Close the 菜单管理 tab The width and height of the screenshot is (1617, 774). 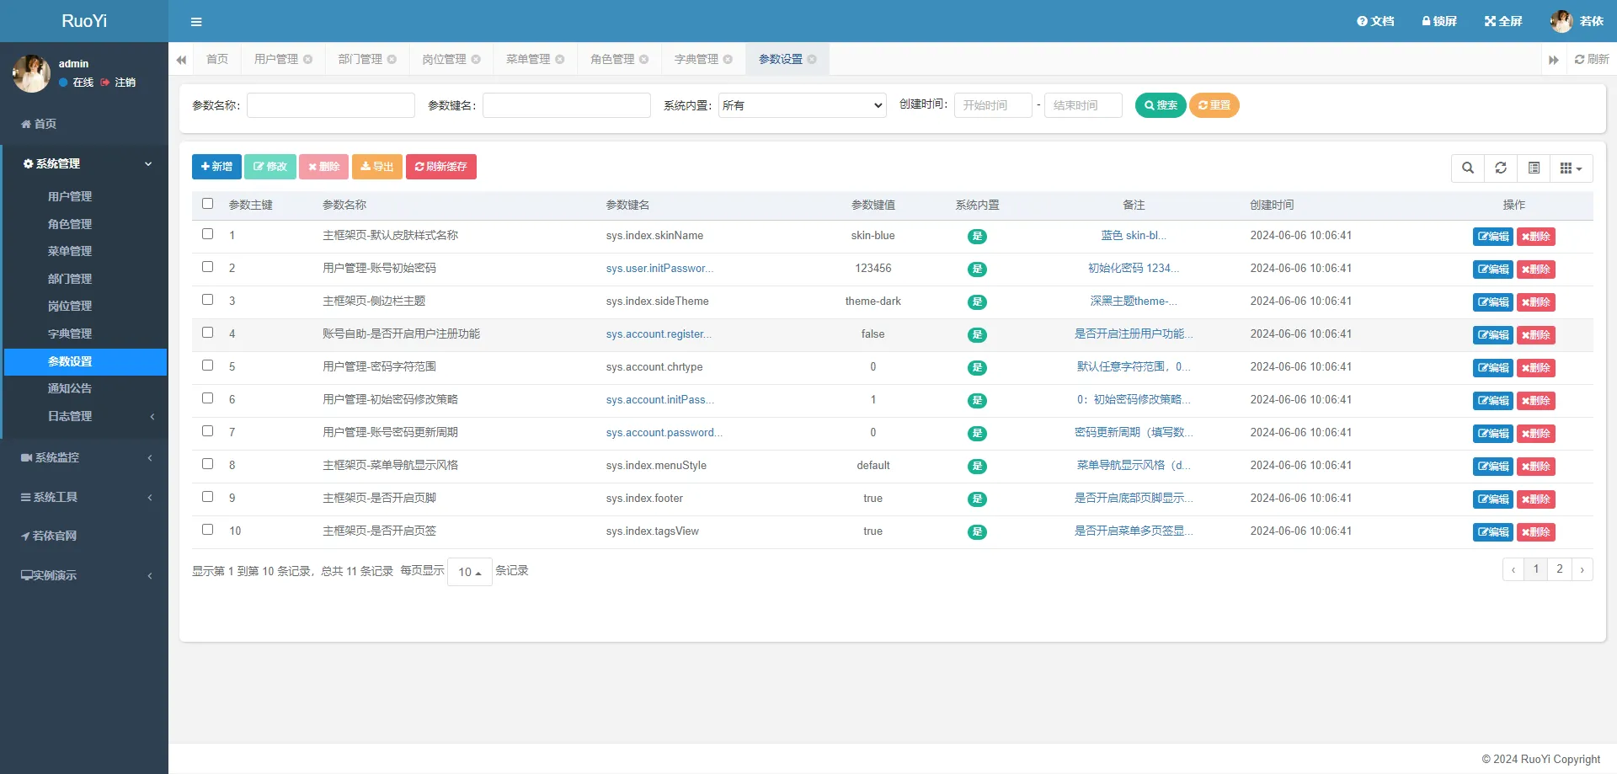tap(560, 60)
